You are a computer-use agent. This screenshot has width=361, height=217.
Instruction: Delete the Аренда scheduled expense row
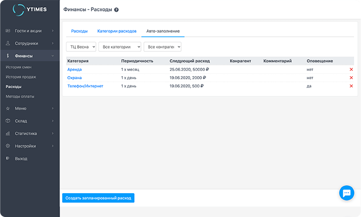tap(351, 69)
